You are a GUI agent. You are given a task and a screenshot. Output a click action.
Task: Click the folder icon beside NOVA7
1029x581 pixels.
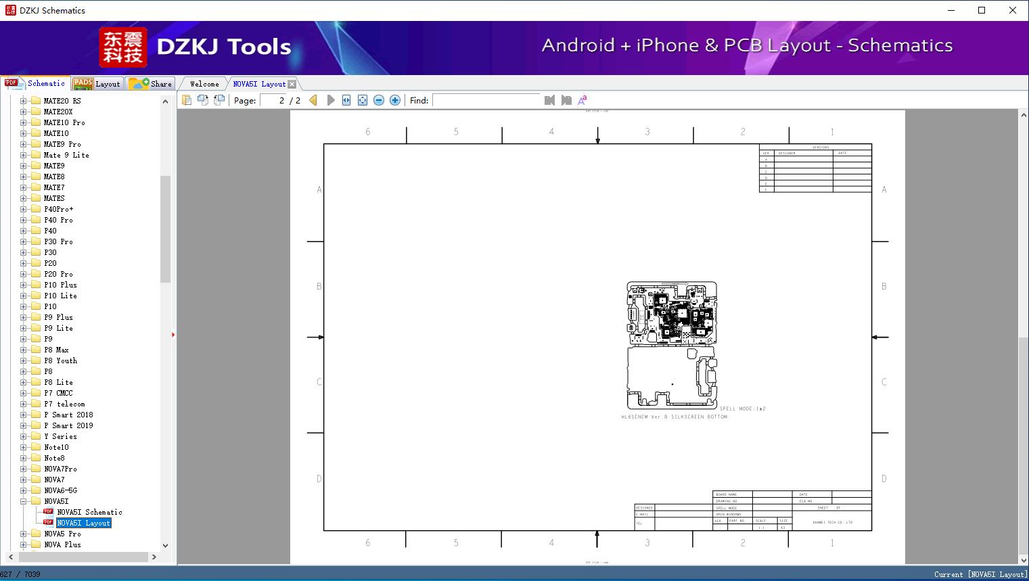(x=36, y=480)
